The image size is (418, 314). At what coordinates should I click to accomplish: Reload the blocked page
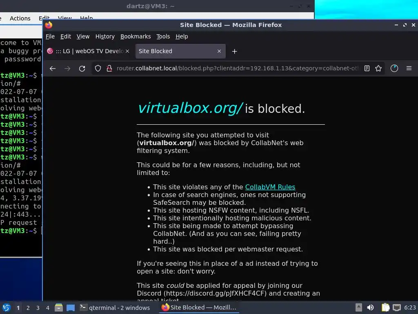coord(82,69)
